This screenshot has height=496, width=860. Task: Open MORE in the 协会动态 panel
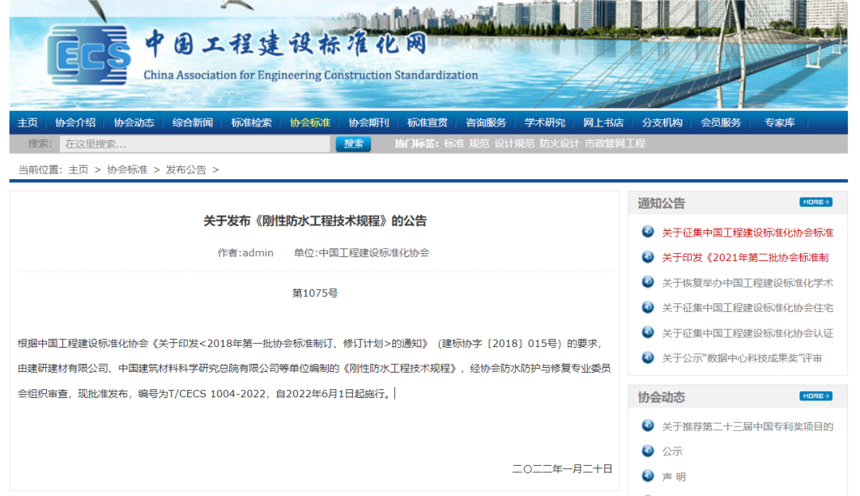[x=815, y=396]
